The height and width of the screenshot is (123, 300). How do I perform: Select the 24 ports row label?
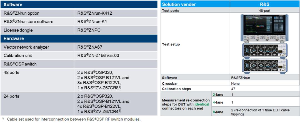(x=11, y=96)
